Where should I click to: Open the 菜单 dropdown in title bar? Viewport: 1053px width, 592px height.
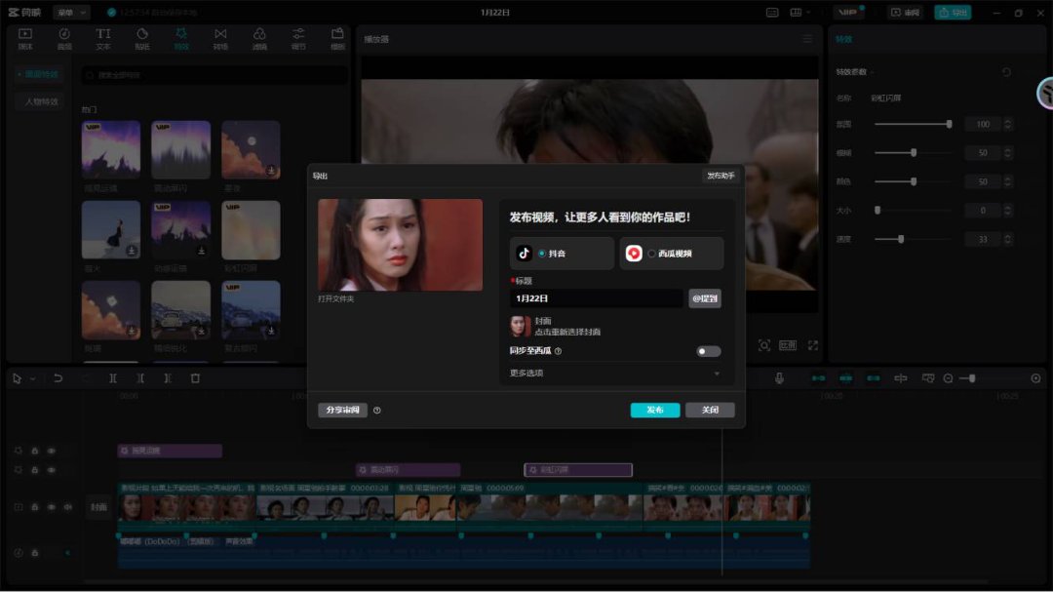point(70,13)
